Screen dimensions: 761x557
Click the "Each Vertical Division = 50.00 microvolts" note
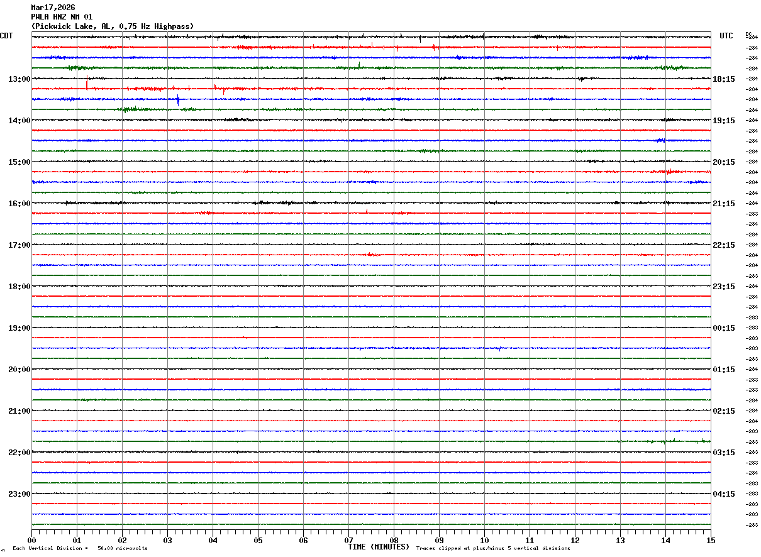(80, 549)
